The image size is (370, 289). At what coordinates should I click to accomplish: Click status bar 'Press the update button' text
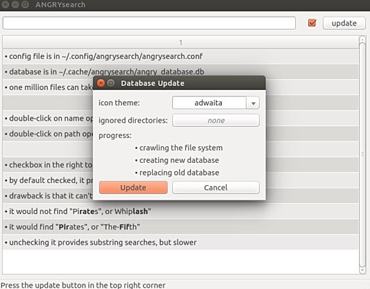coord(83,285)
